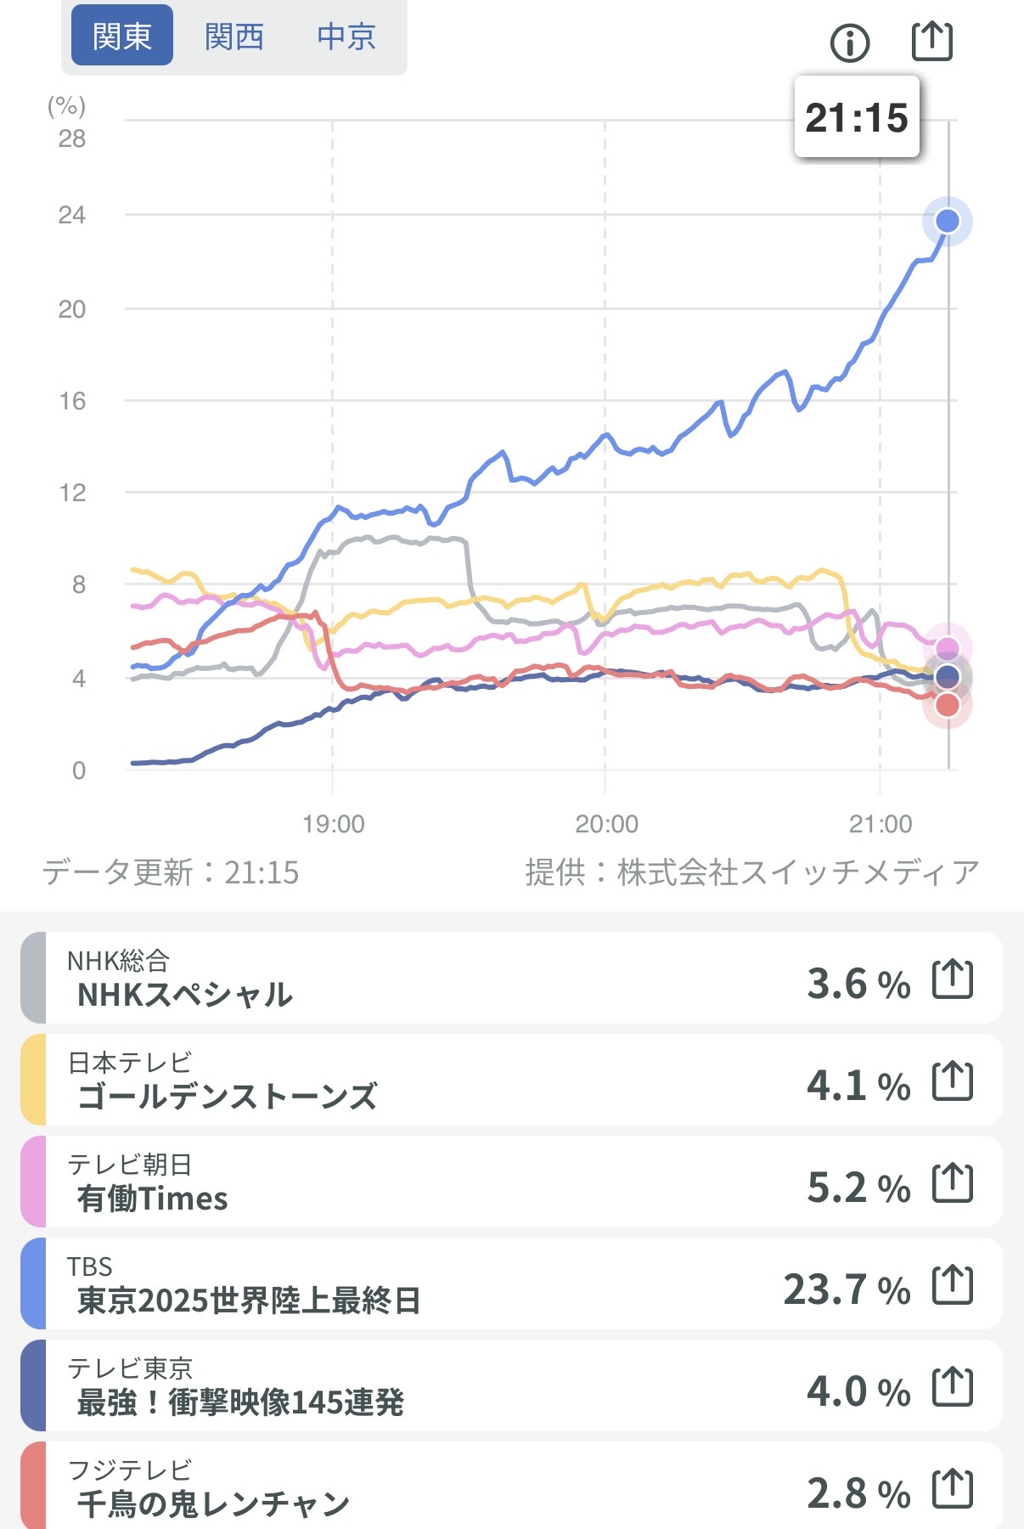Switch to the 中京 region tab
Viewport: 1024px width, 1529px height.
[x=346, y=37]
